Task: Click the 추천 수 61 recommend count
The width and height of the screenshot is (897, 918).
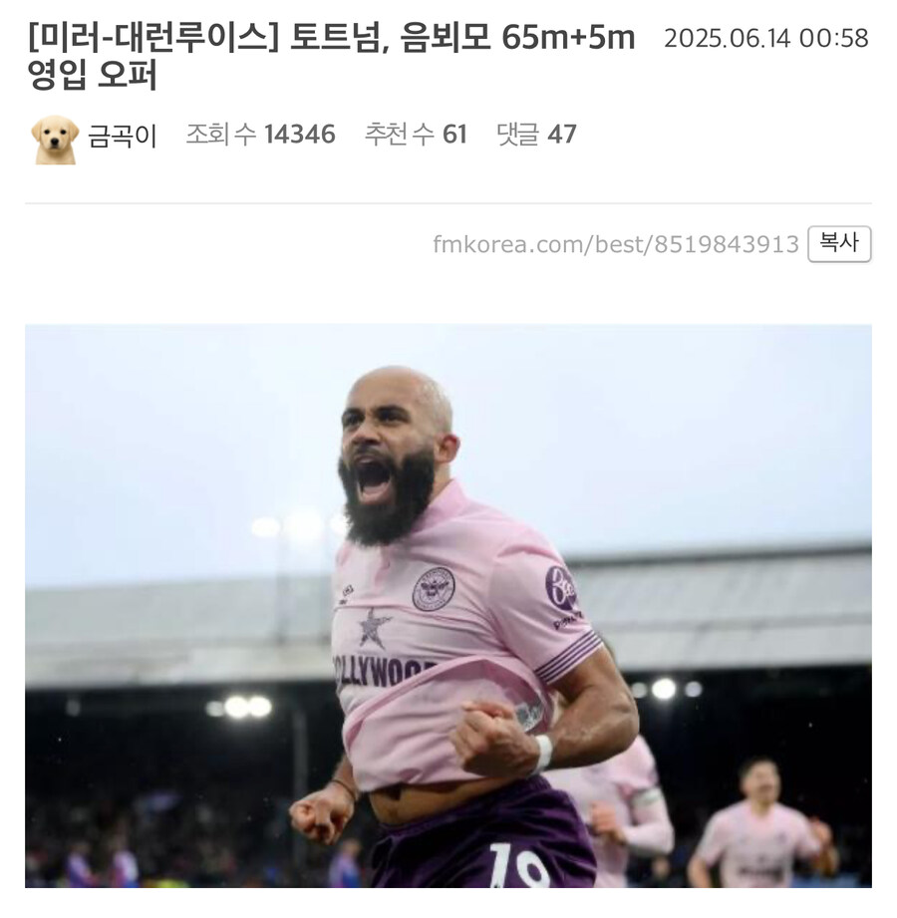Action: [x=416, y=135]
